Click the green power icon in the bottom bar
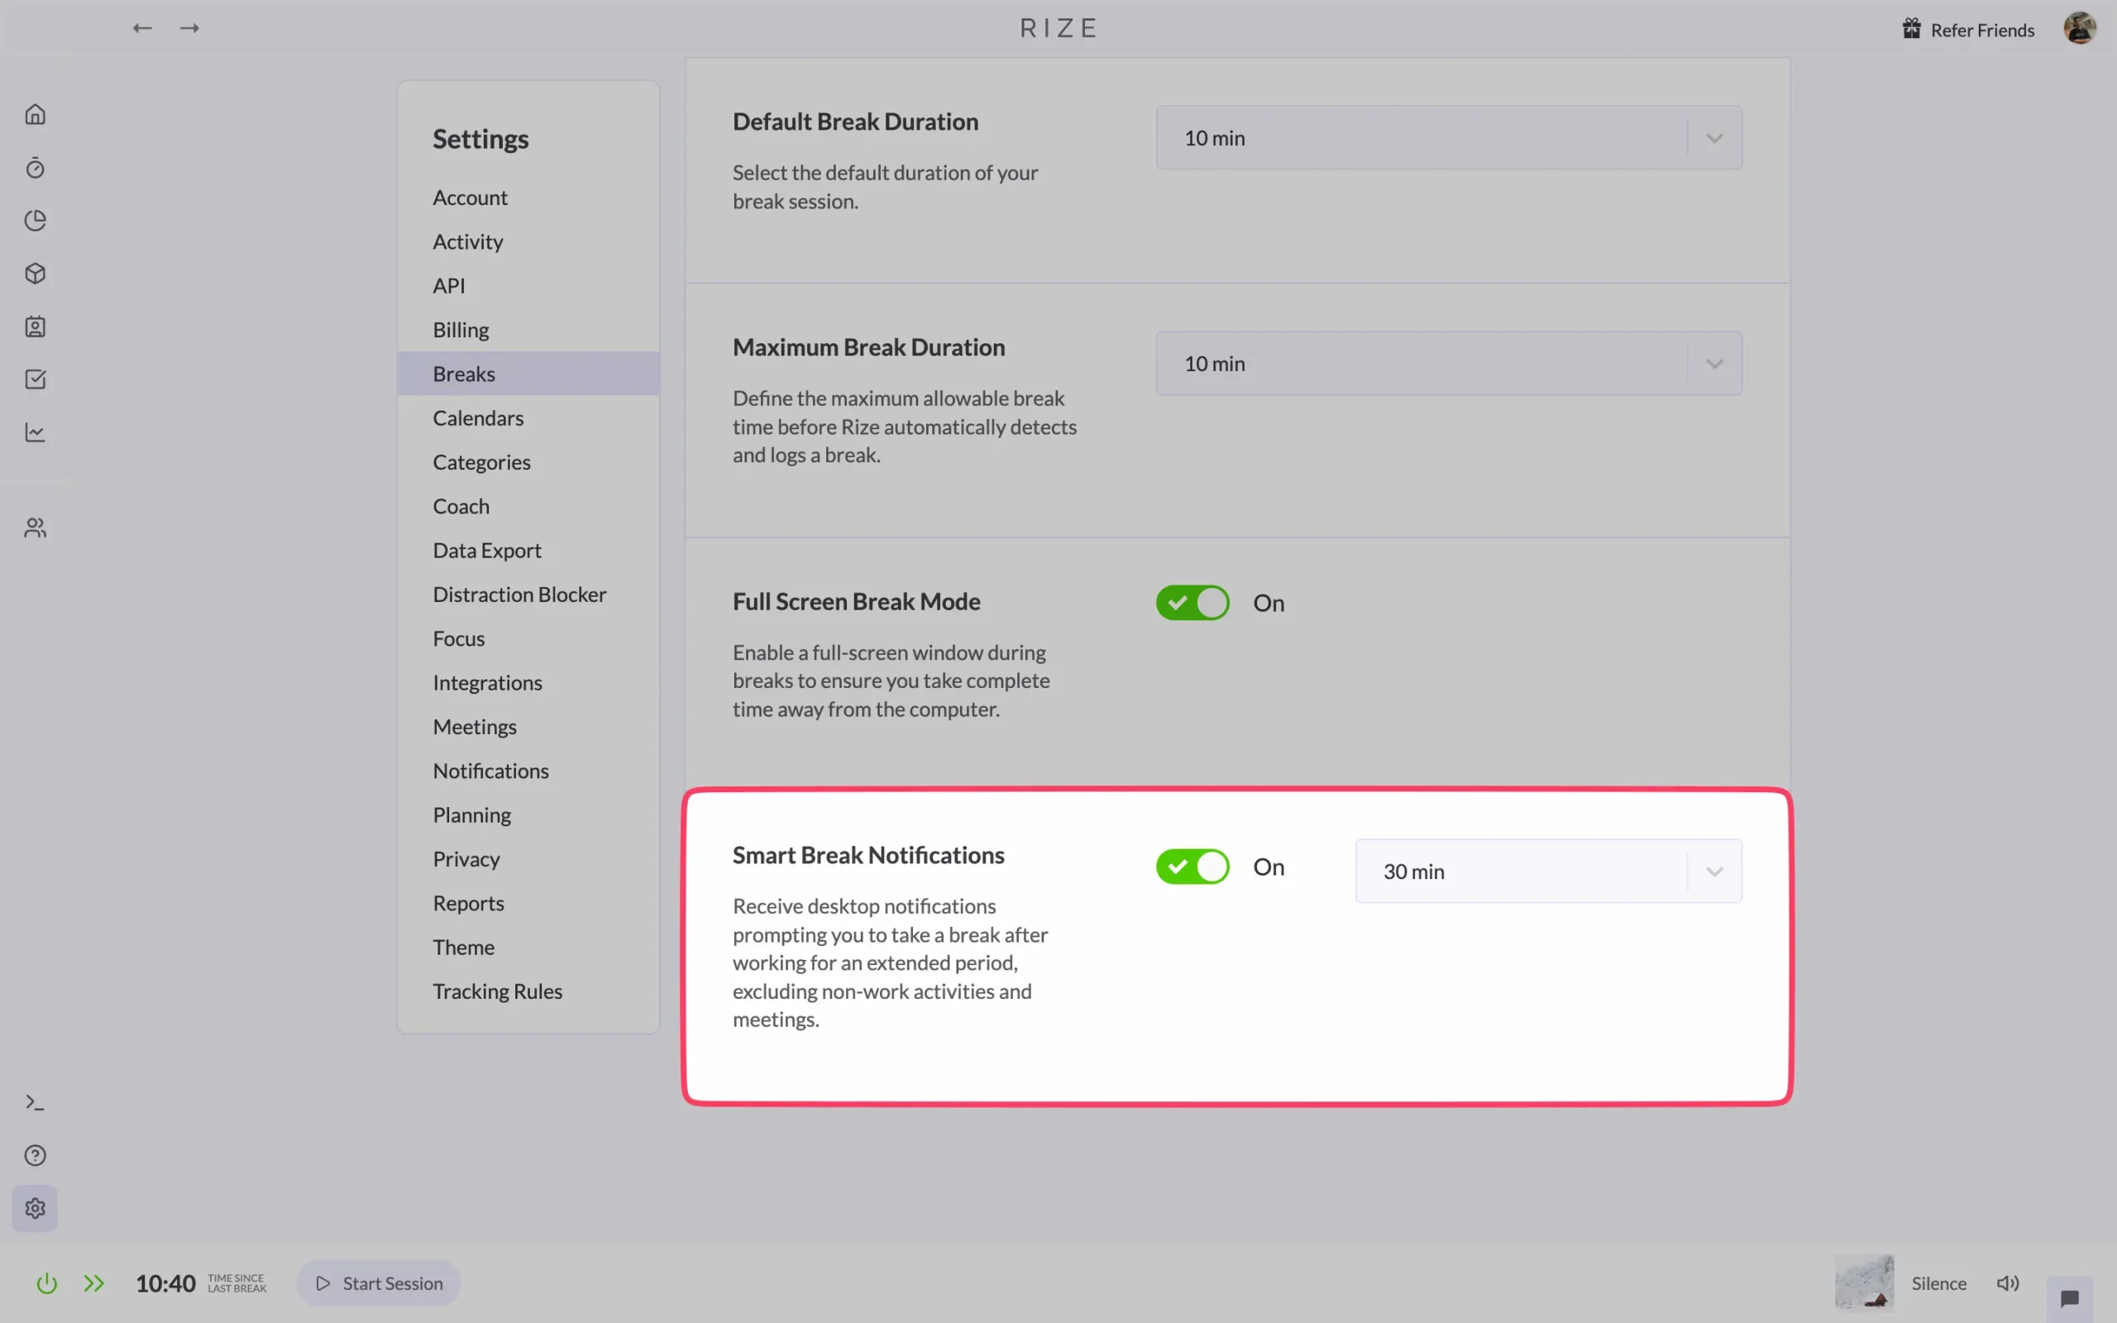2117x1323 pixels. pos(46,1283)
